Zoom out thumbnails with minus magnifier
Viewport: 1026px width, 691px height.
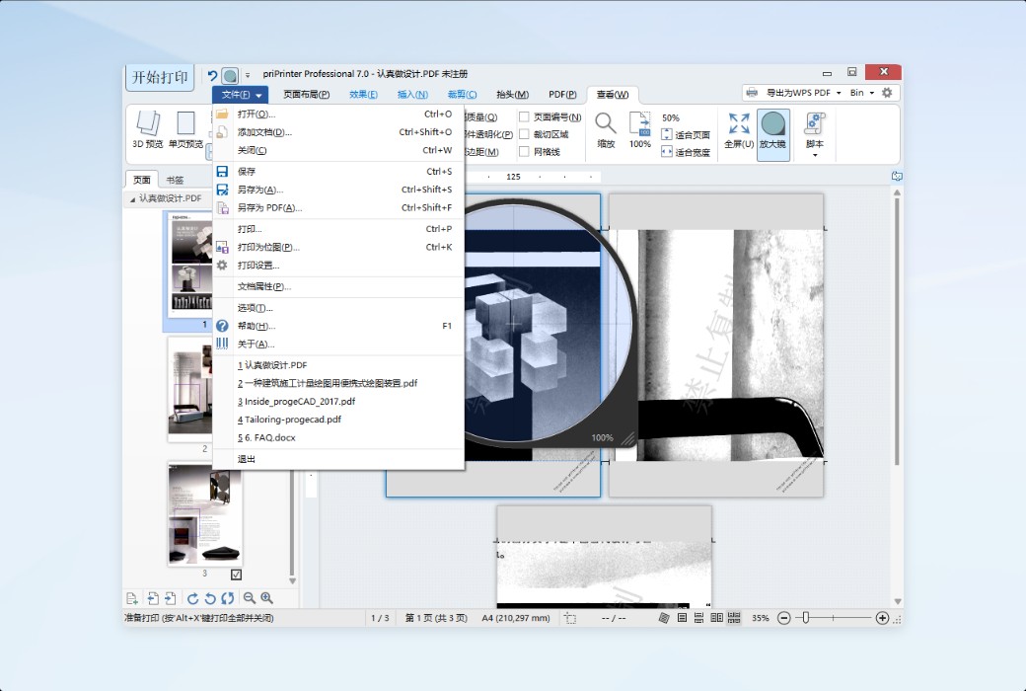click(250, 598)
